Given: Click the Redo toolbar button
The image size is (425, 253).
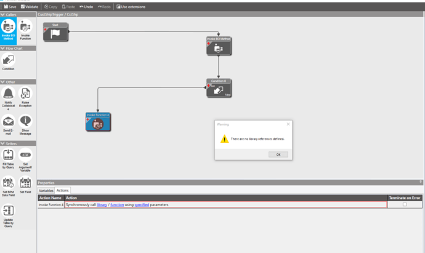Looking at the screenshot, I should click(104, 7).
